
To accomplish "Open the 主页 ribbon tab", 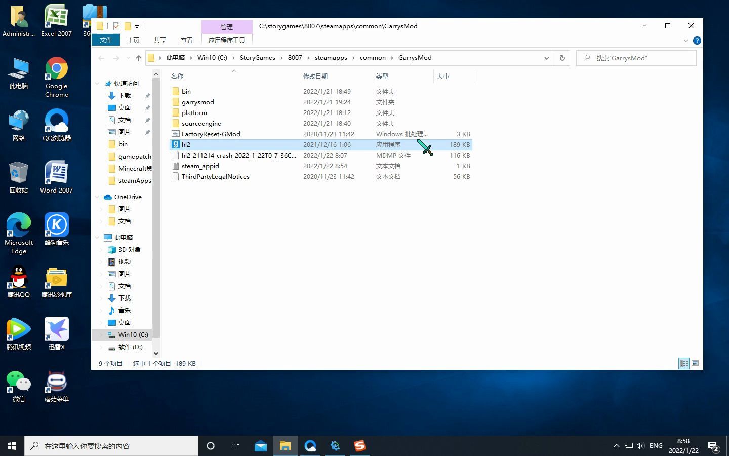I will point(133,40).
